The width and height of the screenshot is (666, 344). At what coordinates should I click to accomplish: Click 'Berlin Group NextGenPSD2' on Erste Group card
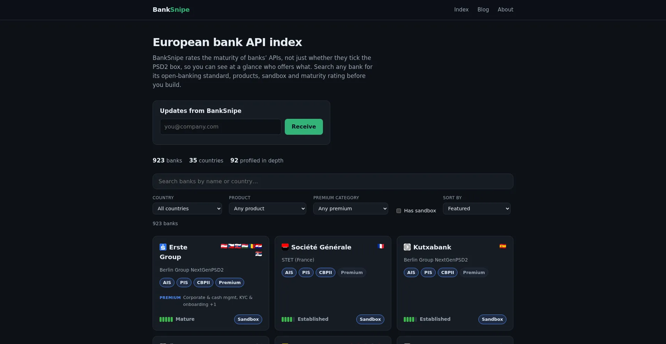coord(191,270)
